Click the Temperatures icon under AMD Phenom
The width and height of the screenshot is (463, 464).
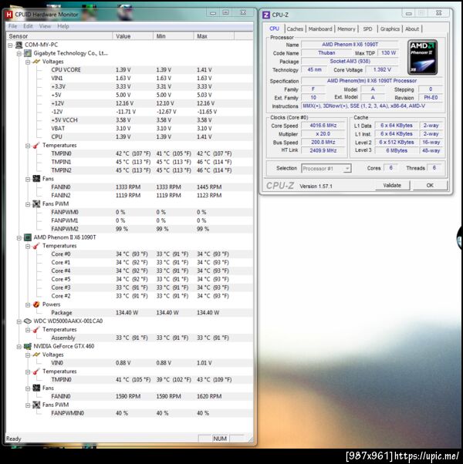tap(36, 246)
